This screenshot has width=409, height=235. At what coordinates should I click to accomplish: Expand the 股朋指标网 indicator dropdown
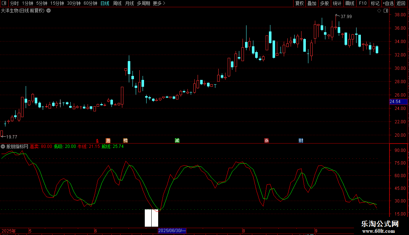(3, 147)
